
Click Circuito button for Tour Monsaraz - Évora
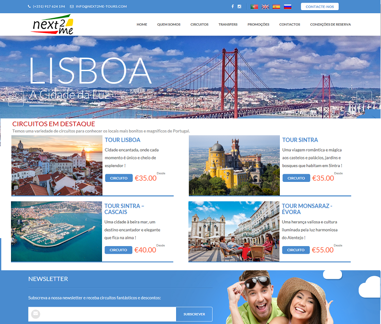(296, 250)
